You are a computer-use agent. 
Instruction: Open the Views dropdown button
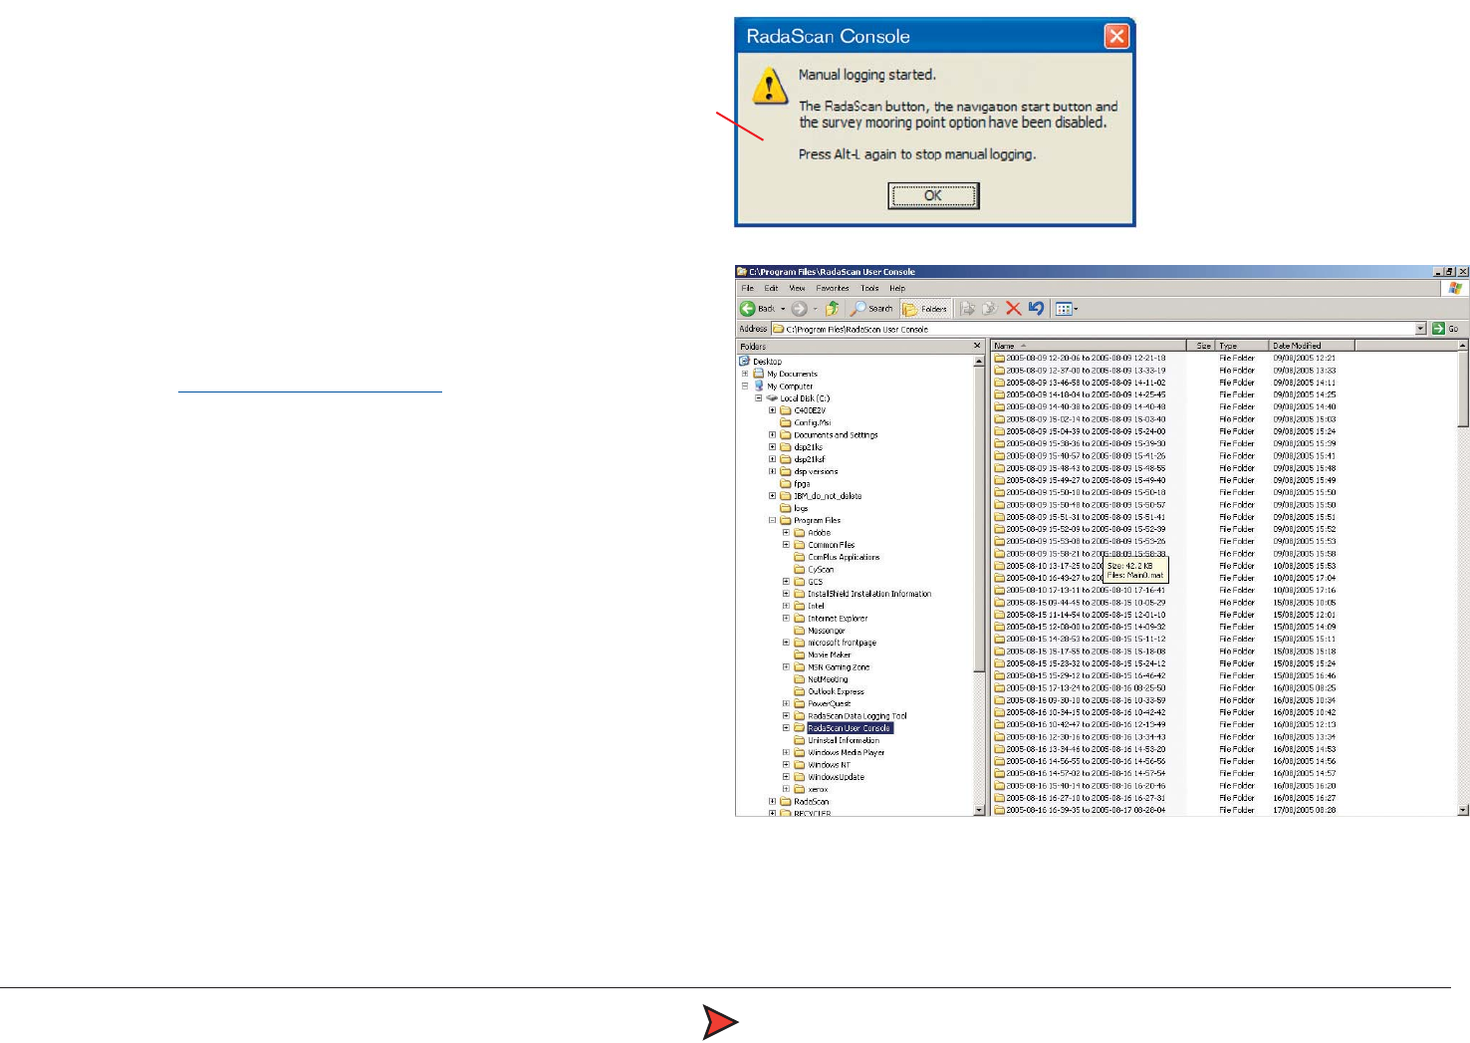1066,309
